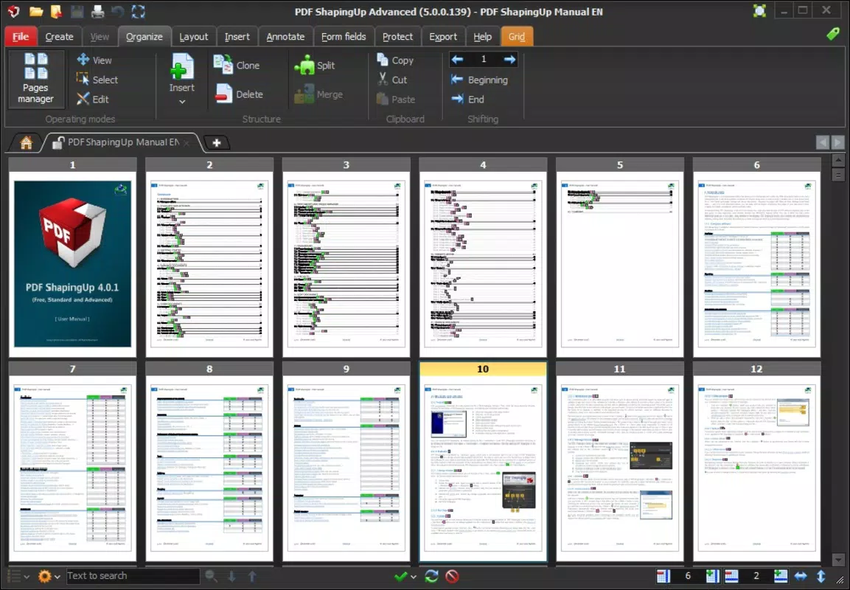This screenshot has width=850, height=590.
Task: Open the Pages manager mode
Action: pos(36,79)
